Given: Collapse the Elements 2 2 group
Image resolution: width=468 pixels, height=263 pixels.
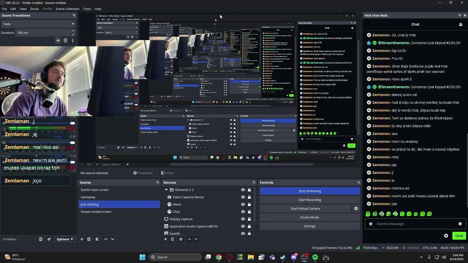Looking at the screenshot, I should point(166,190).
